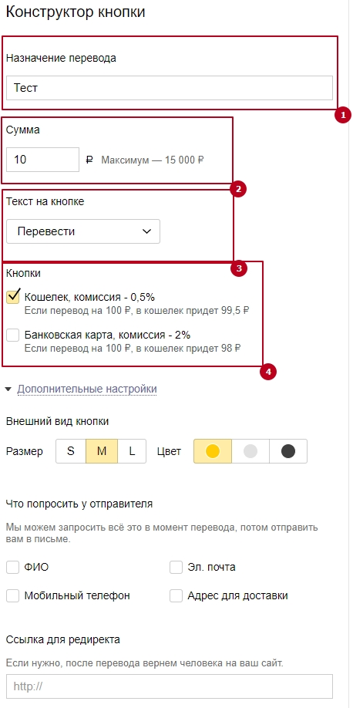Focus the Назначение перевода field
This screenshot has width=353, height=708.
[170, 88]
